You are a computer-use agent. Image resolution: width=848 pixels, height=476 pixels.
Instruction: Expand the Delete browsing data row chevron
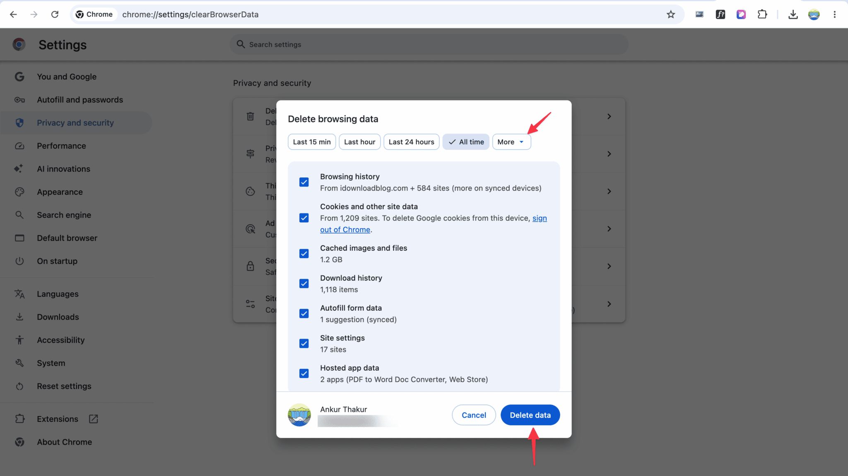pos(609,117)
